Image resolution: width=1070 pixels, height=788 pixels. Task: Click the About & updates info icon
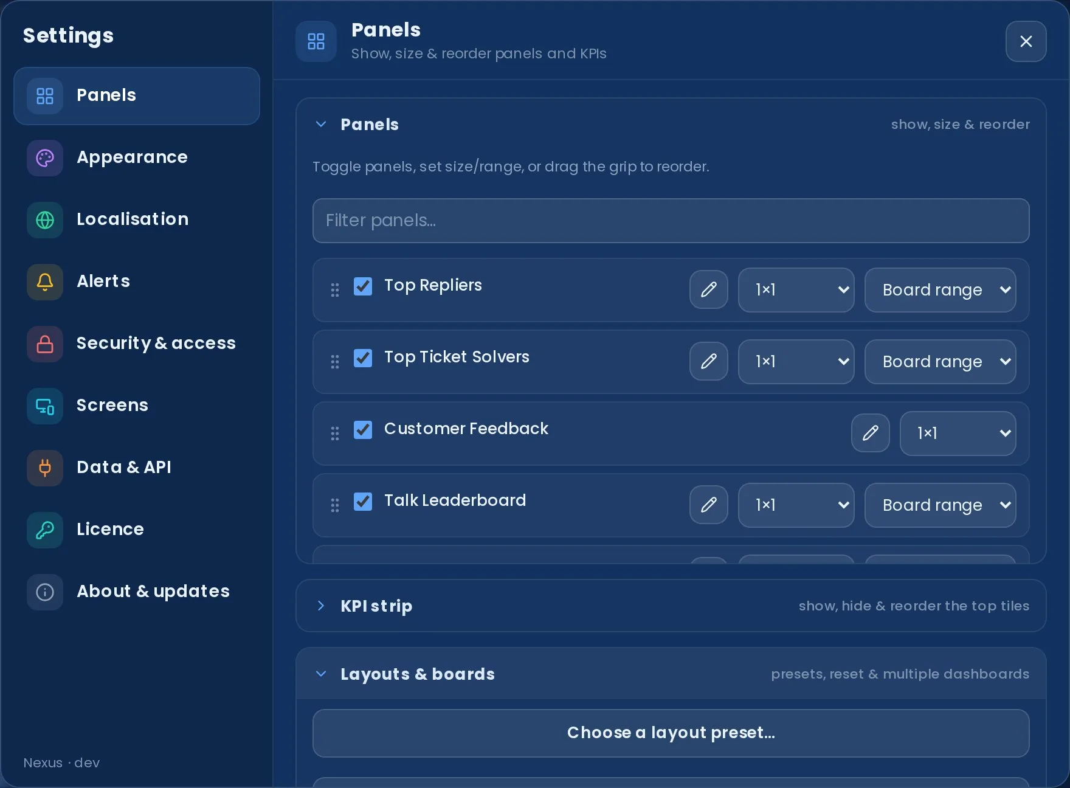click(x=45, y=592)
